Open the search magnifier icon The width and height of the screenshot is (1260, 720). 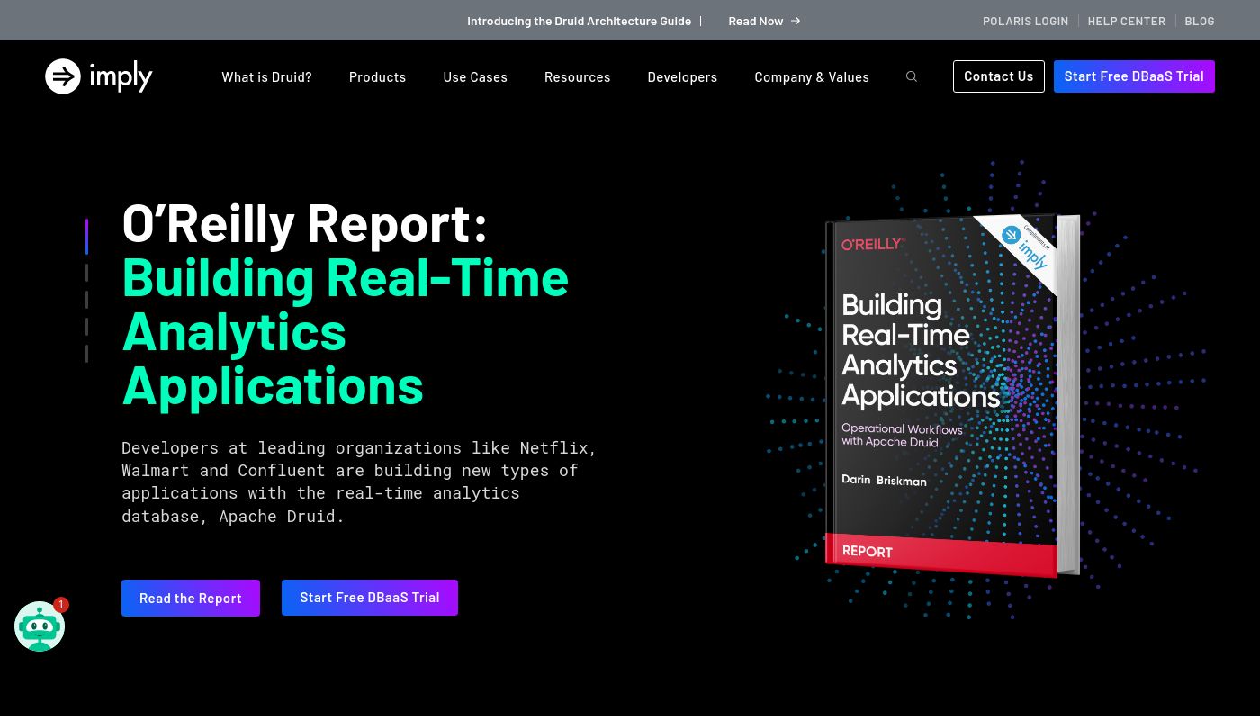click(912, 76)
